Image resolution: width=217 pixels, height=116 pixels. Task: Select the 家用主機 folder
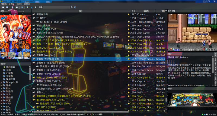[11, 79]
